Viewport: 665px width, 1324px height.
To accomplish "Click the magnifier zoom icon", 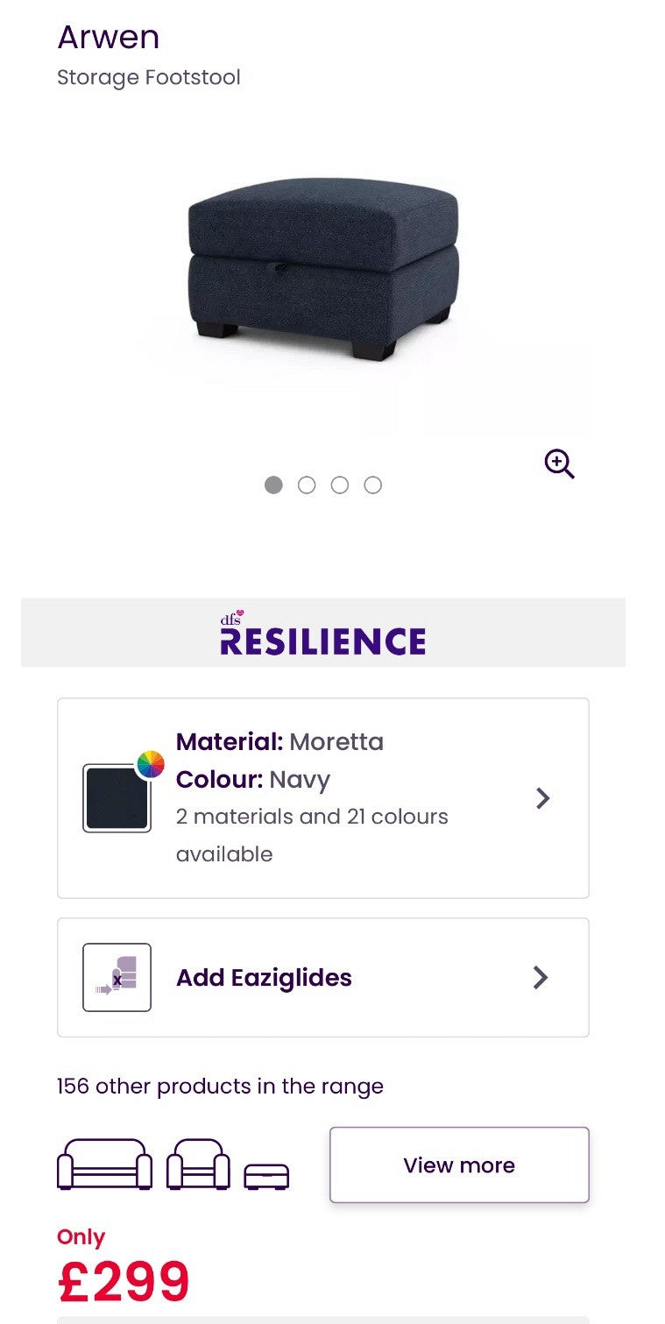I will [x=559, y=464].
